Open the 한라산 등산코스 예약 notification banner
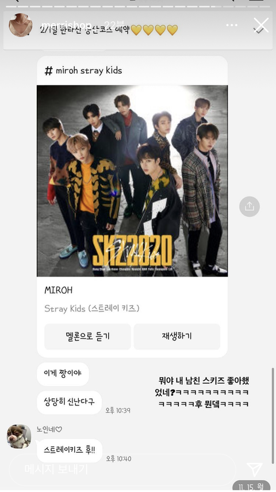This screenshot has width=276, height=492. coord(138,31)
